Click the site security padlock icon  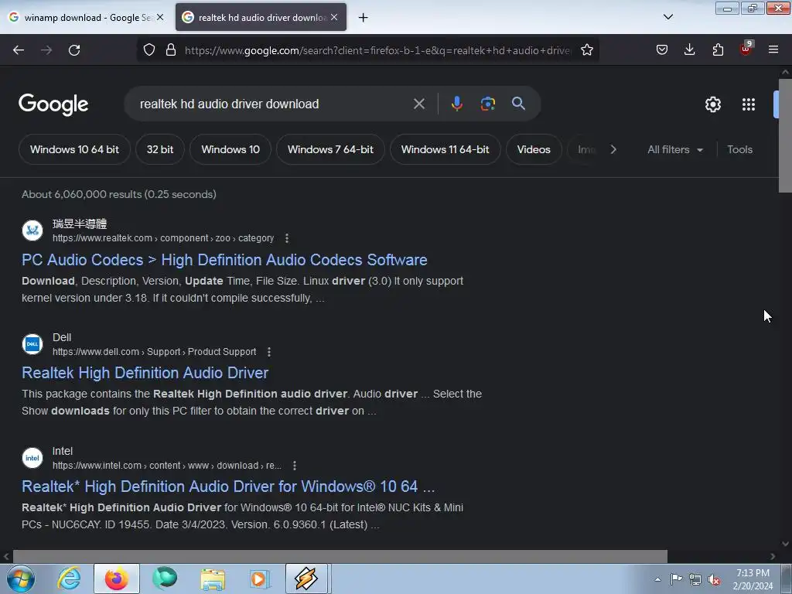[171, 50]
